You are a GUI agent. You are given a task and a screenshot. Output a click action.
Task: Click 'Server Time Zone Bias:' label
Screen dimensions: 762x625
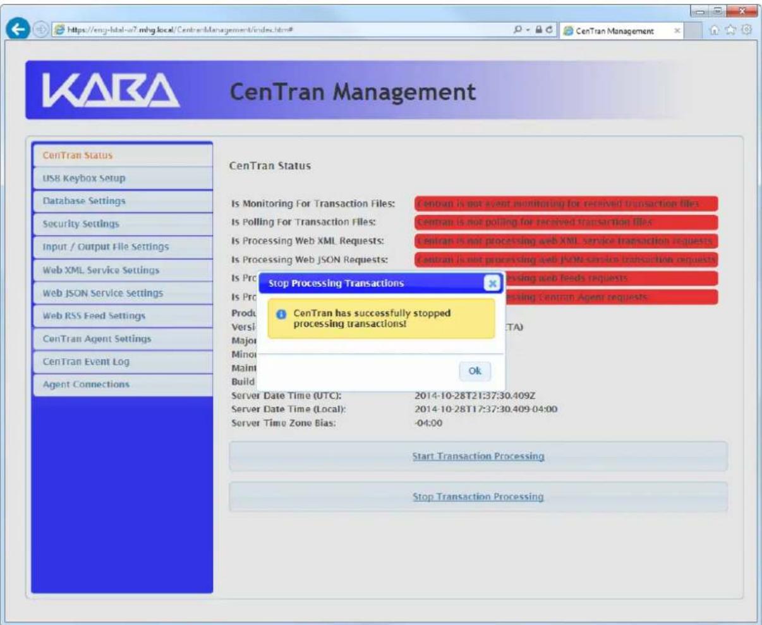coord(284,423)
